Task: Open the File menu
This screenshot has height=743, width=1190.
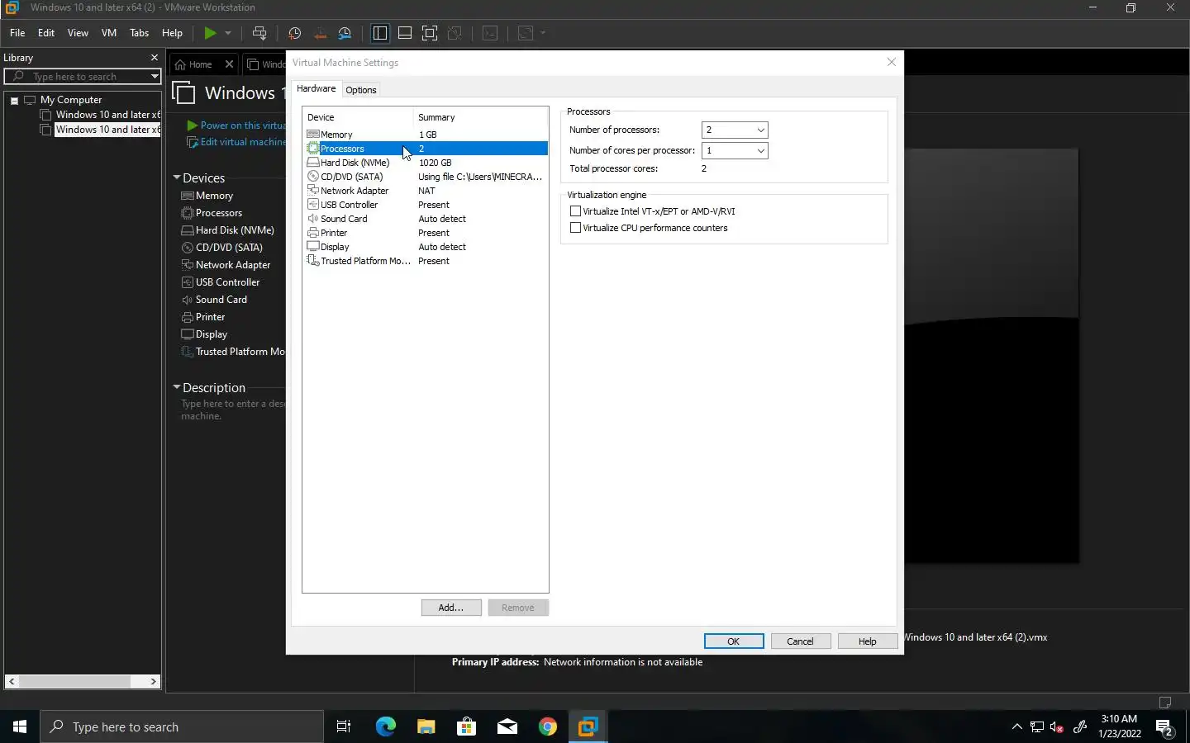Action: click(17, 33)
